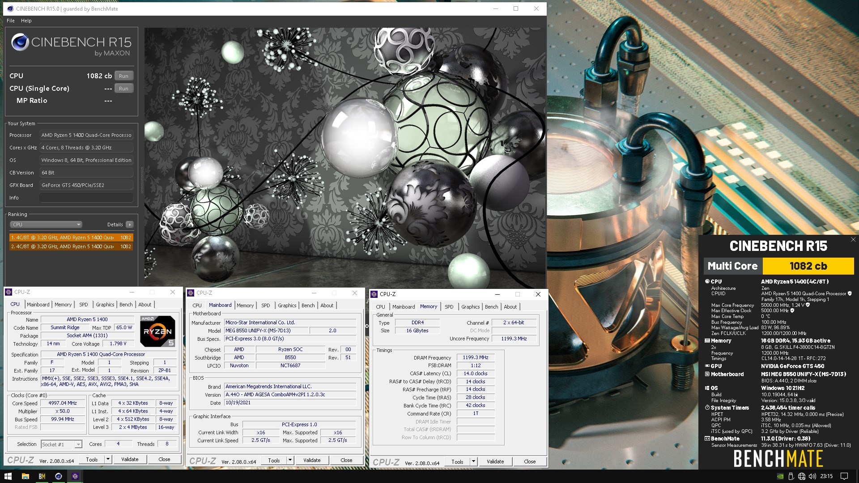Viewport: 859px width, 483px height.
Task: Select the first ranking entry 1082
Action: tap(71, 237)
